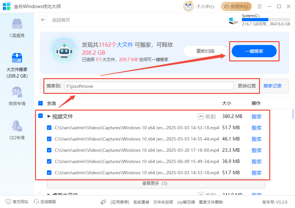Click the 3162个大文件 count text

pos(116,45)
